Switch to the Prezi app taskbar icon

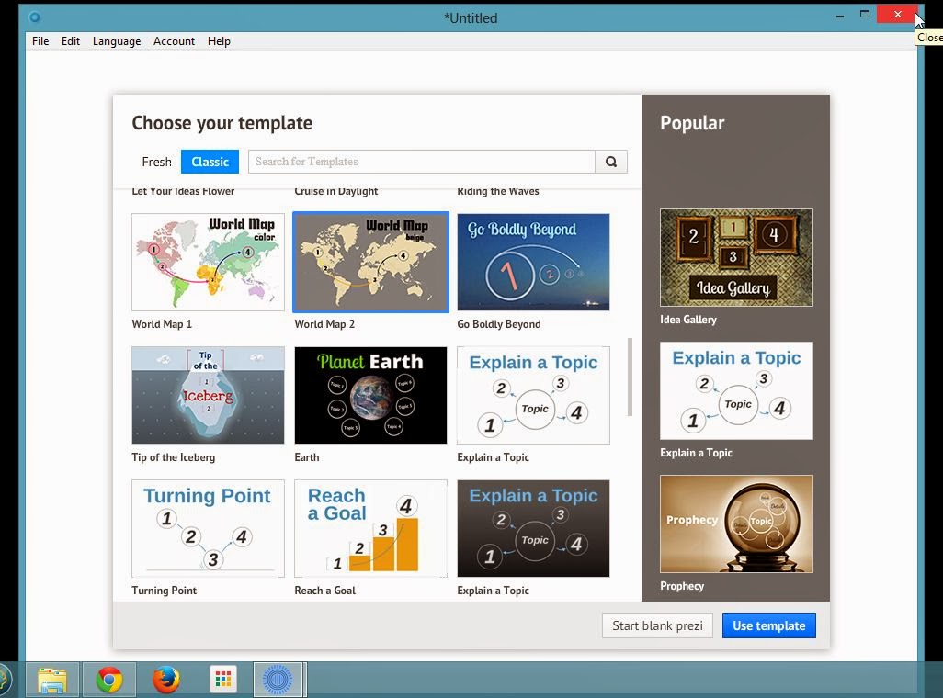[x=278, y=680]
